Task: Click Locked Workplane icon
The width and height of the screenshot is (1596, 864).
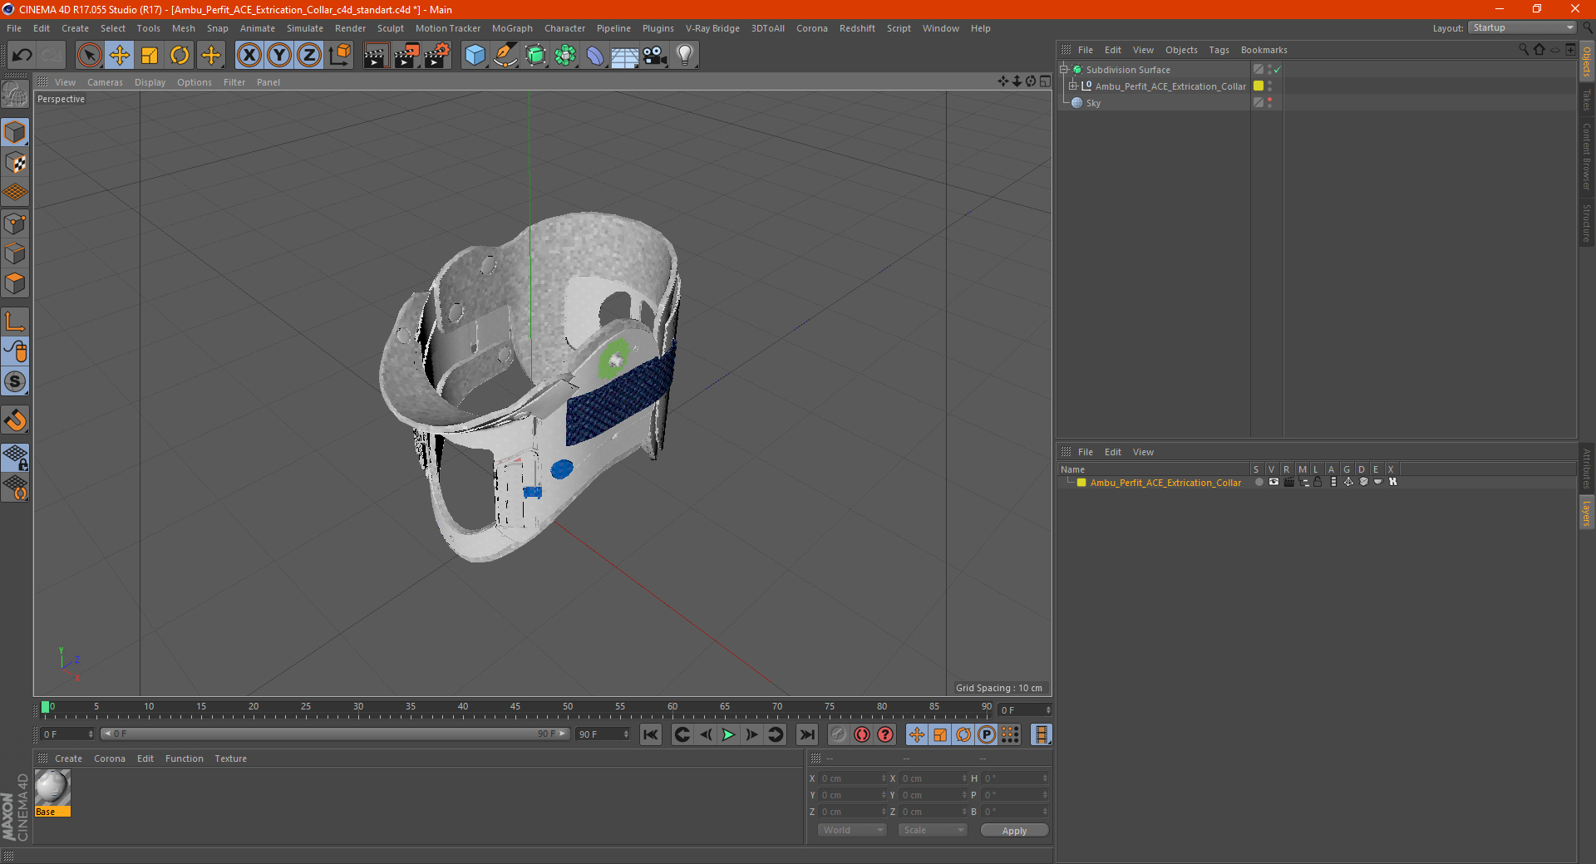Action: click(x=16, y=458)
